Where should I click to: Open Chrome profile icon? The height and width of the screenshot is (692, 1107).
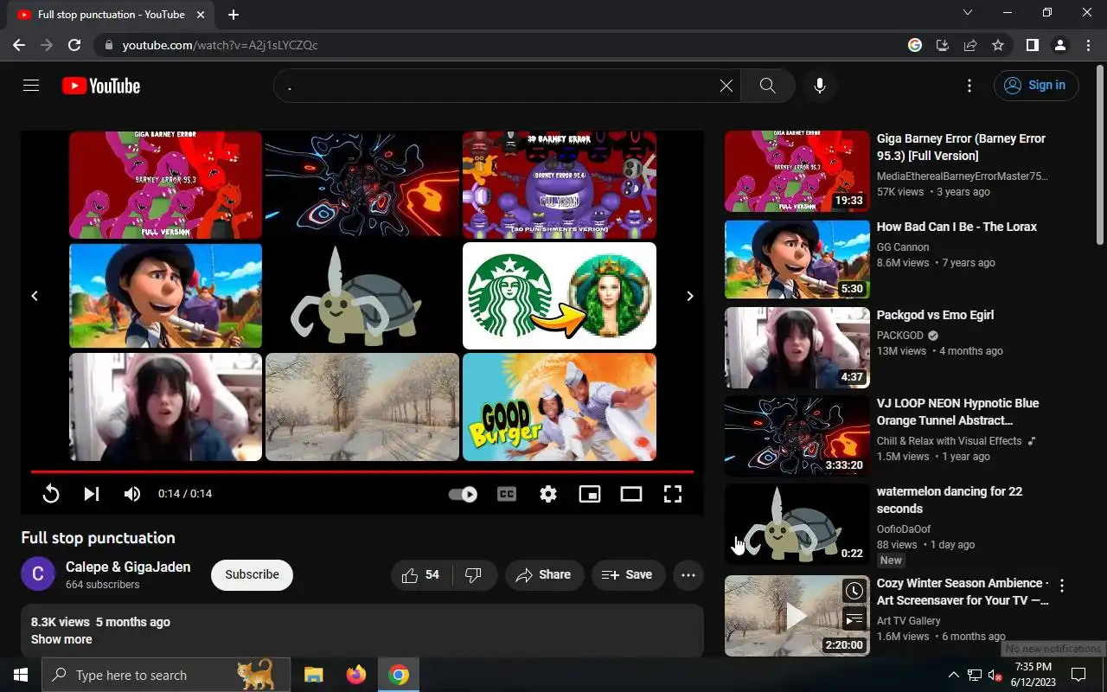tap(1060, 45)
